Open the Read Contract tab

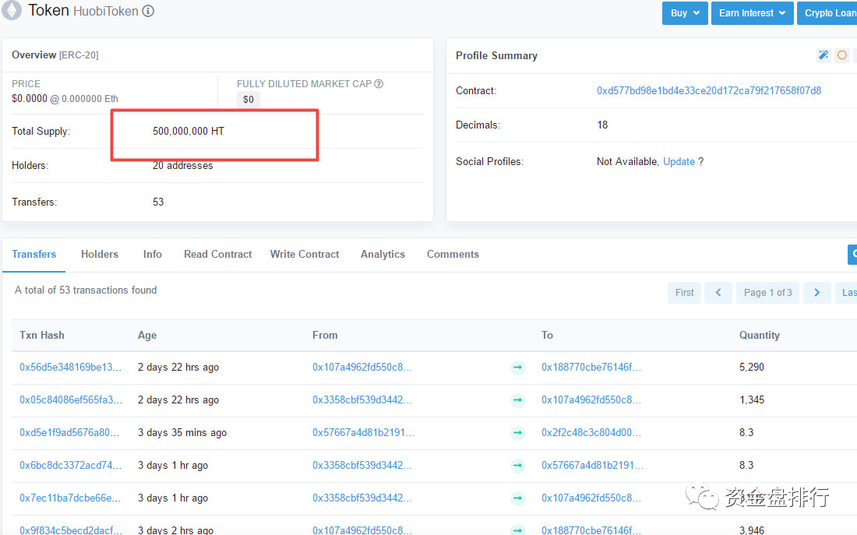point(218,255)
